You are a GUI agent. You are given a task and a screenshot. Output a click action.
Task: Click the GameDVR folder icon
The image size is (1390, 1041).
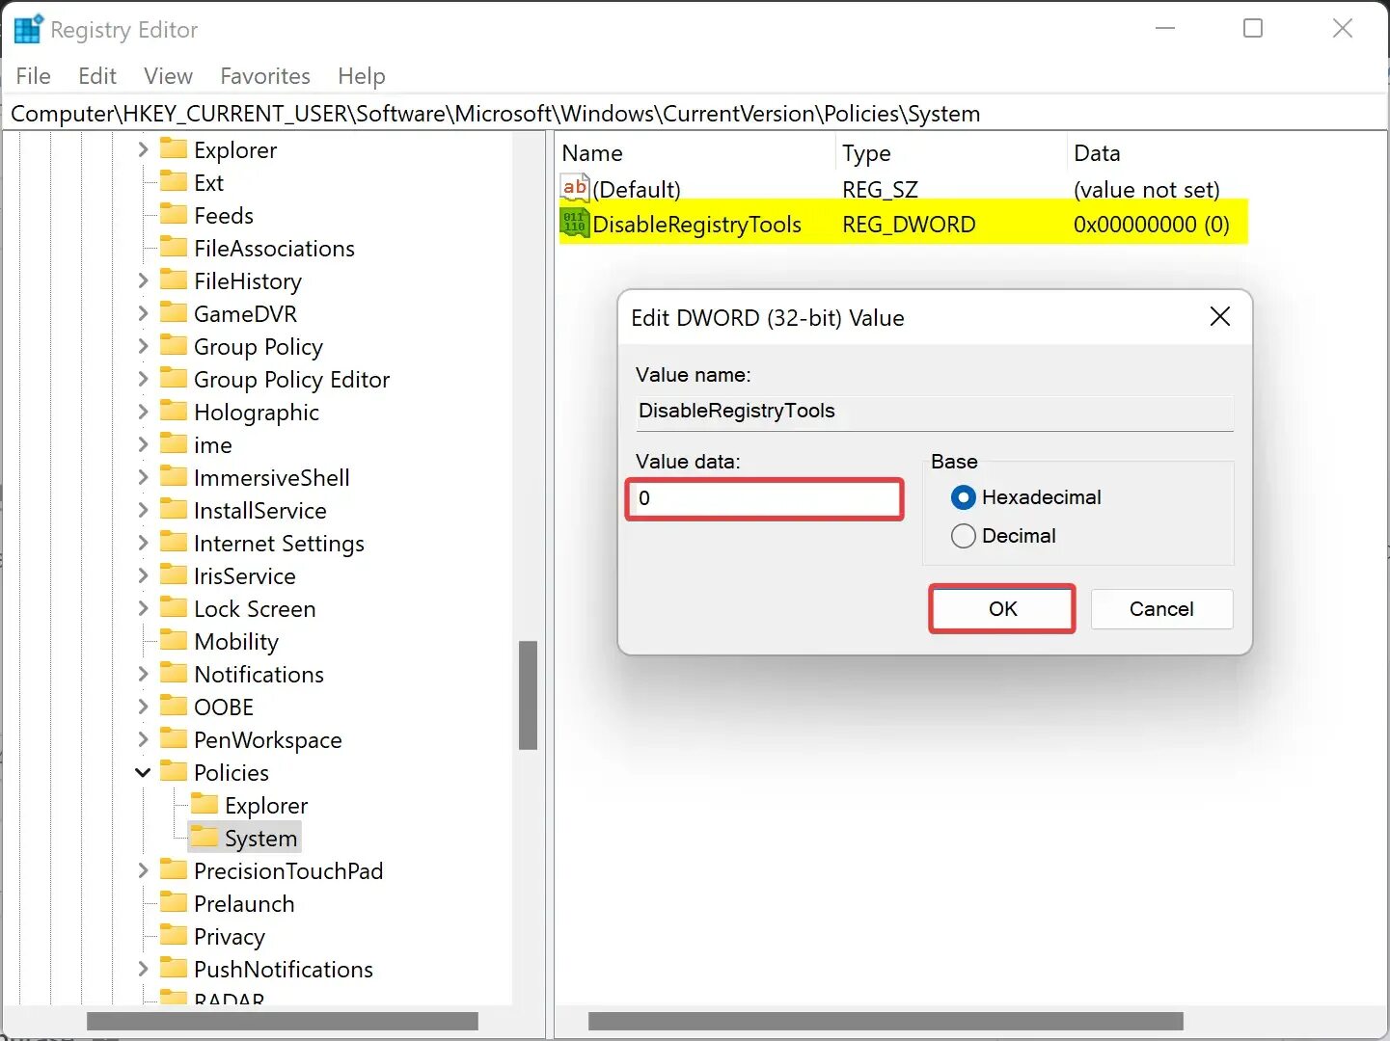pyautogui.click(x=174, y=312)
